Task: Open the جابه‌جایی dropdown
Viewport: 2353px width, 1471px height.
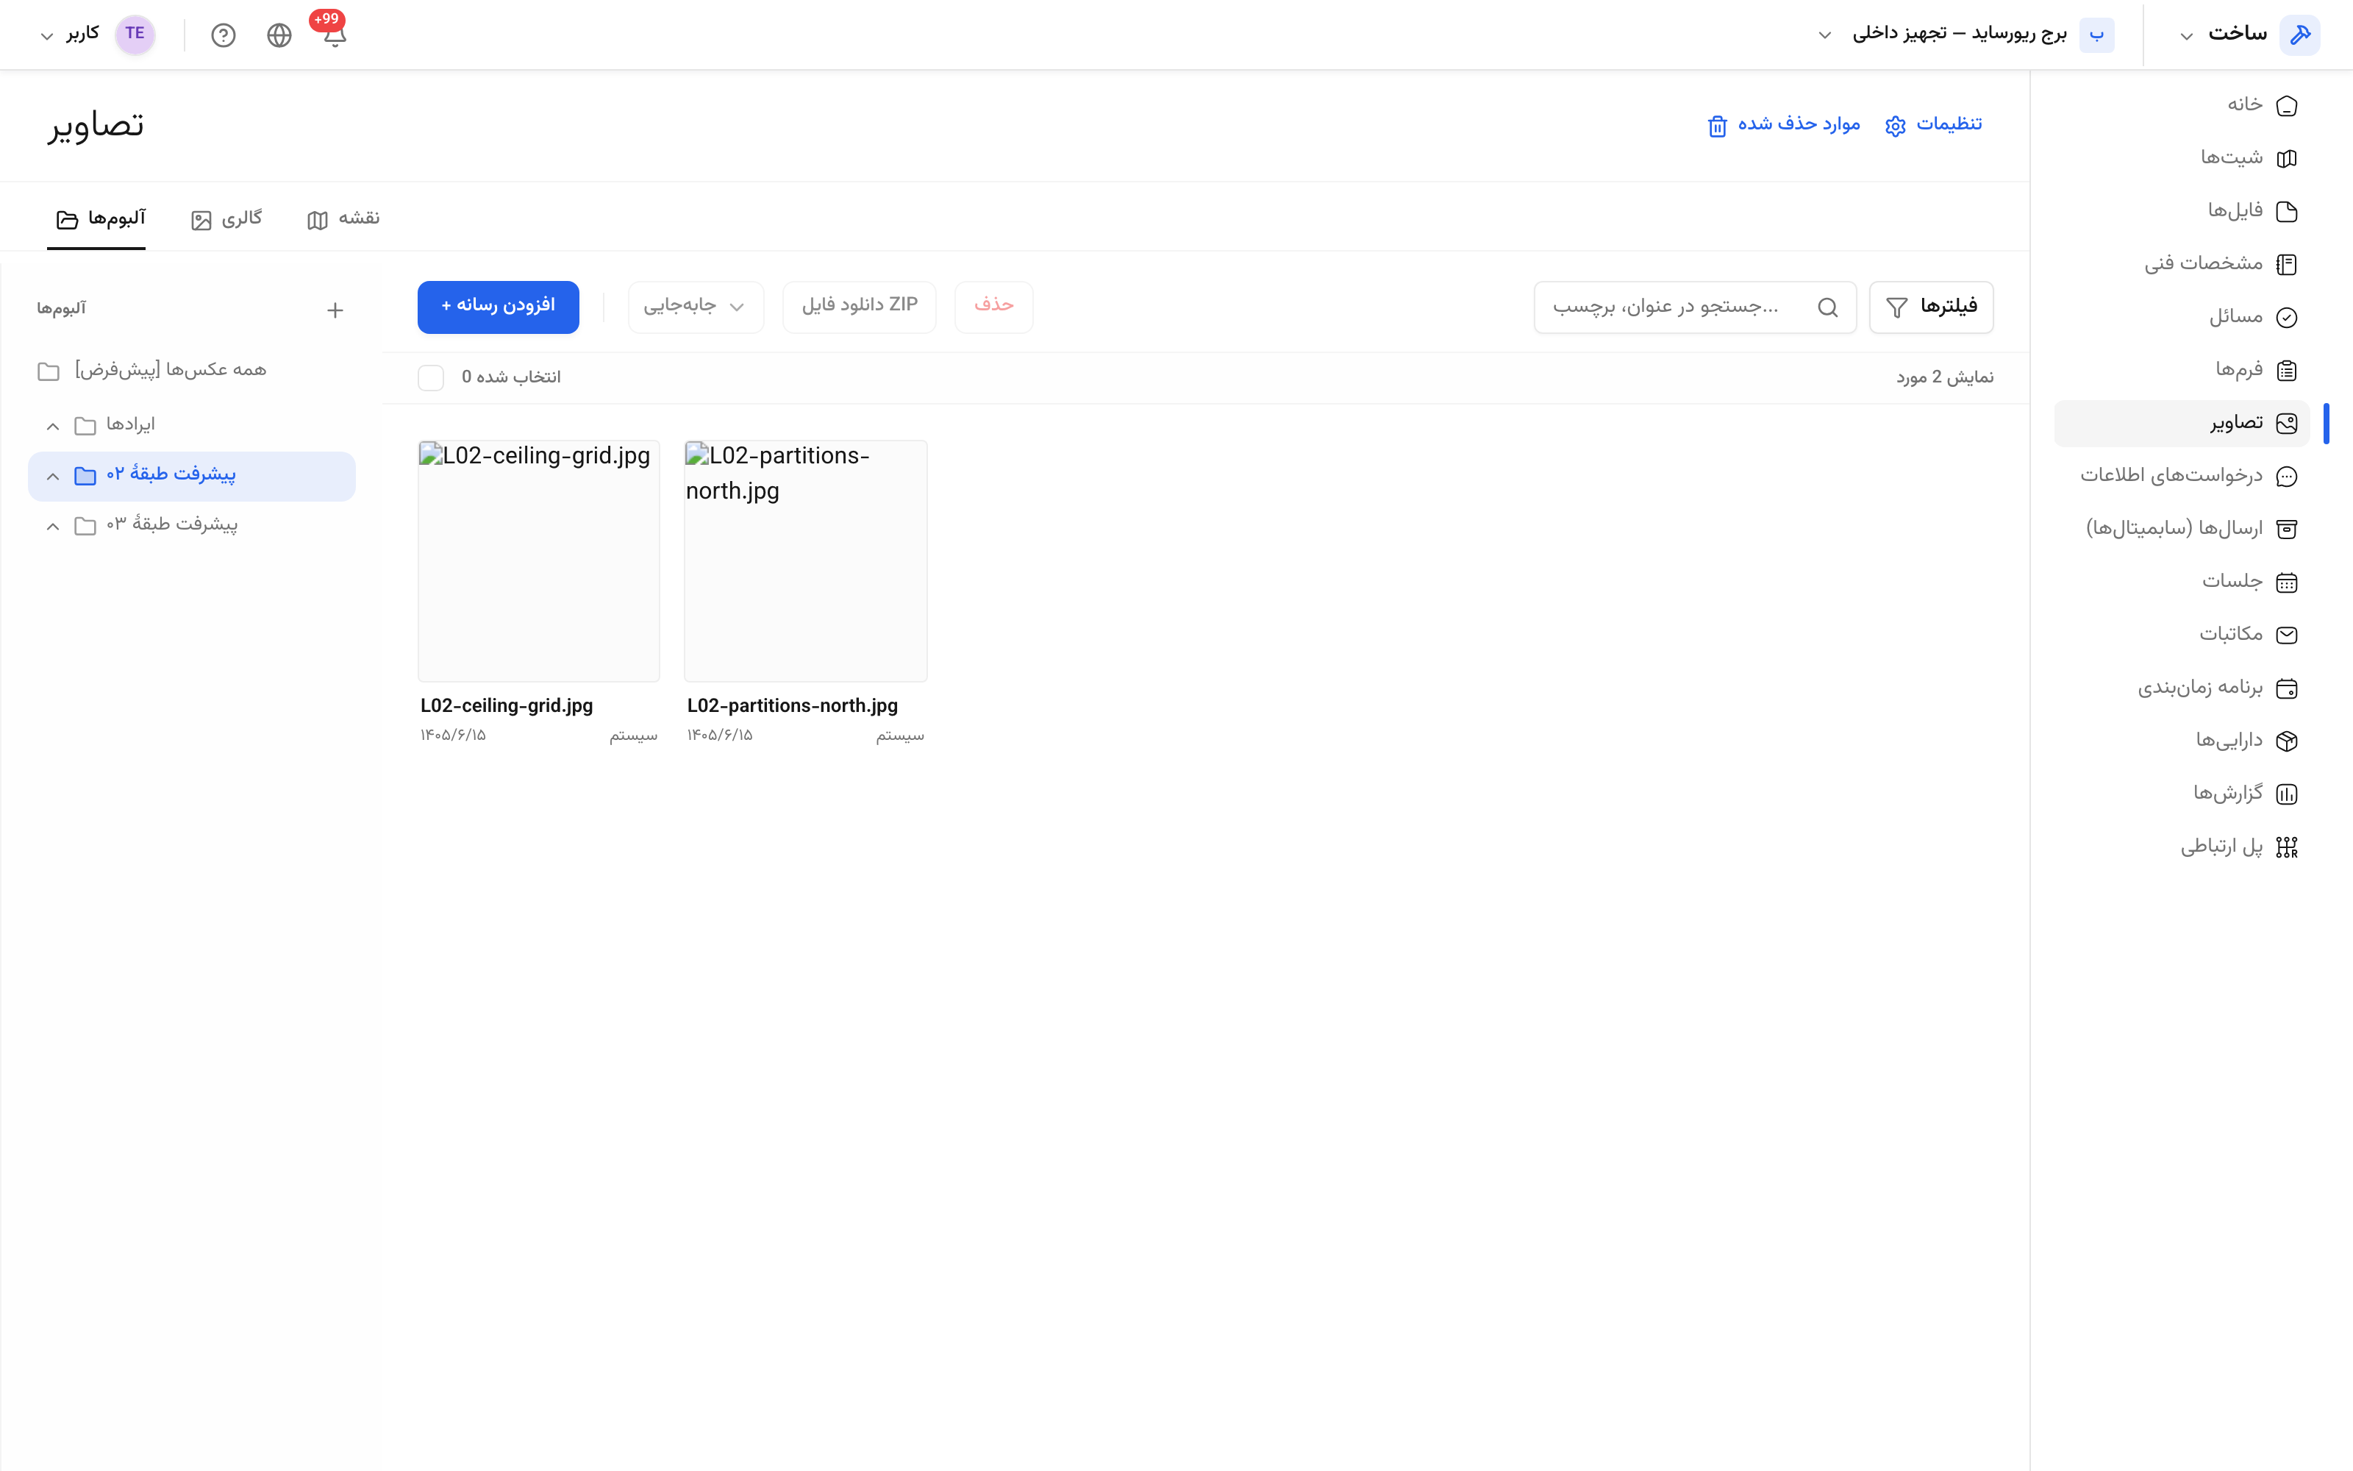Action: pyautogui.click(x=696, y=307)
